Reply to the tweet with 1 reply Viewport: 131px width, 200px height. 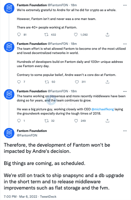click(19, 121)
